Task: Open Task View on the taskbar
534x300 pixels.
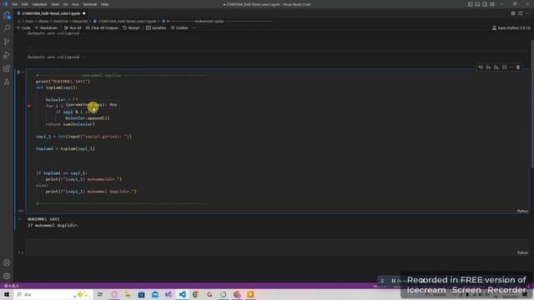Action: click(100, 294)
